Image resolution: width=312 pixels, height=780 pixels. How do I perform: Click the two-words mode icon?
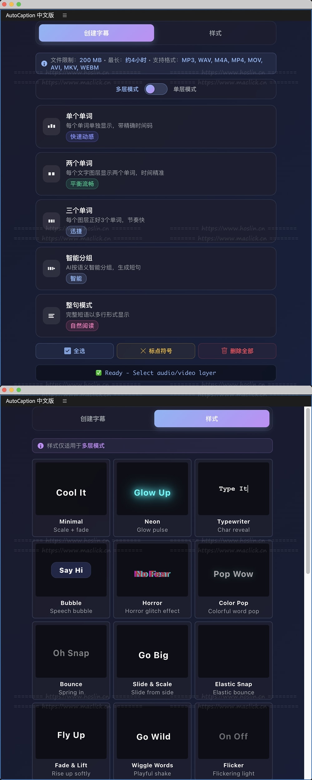click(x=51, y=174)
